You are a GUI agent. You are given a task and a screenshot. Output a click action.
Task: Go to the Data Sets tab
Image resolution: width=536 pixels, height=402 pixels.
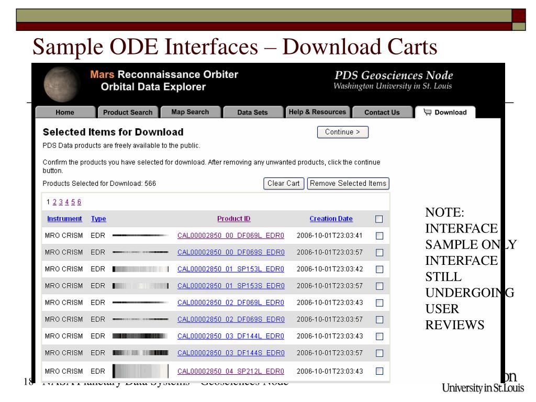point(253,112)
